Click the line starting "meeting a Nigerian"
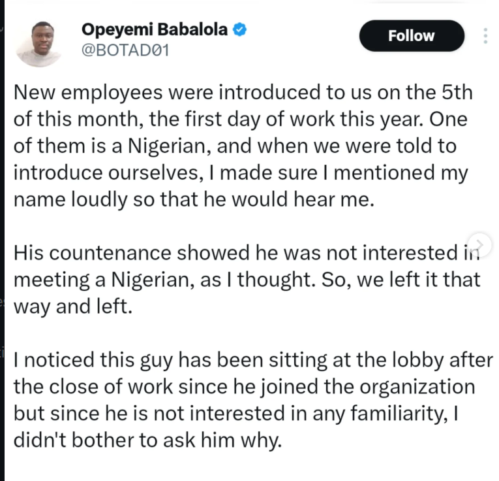The height and width of the screenshot is (481, 499). (x=247, y=280)
